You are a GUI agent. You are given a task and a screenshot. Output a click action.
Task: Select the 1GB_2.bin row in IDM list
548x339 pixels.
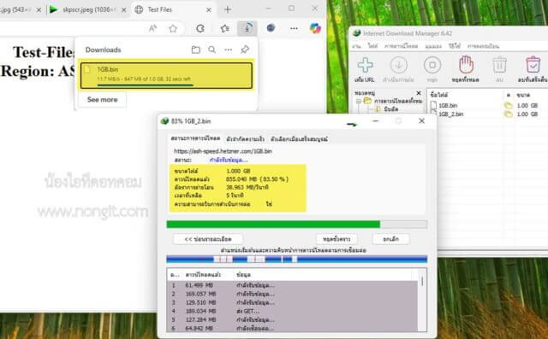488,114
